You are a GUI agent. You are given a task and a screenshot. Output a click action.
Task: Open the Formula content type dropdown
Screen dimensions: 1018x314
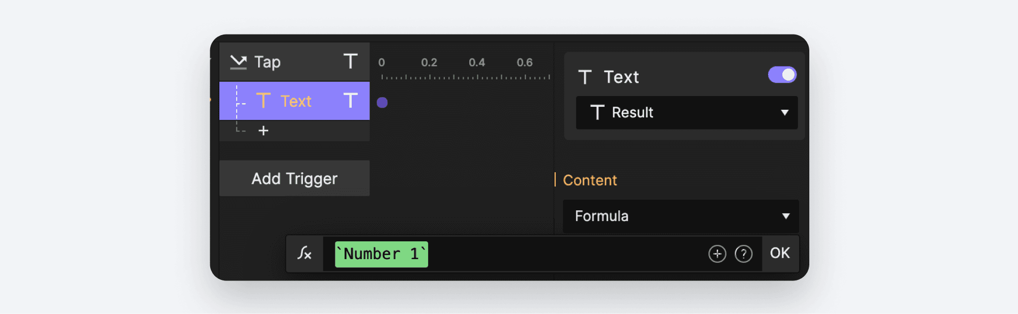(681, 216)
